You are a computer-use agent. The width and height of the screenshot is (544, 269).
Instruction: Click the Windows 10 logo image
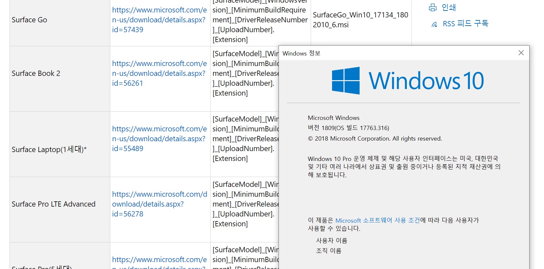point(408,81)
